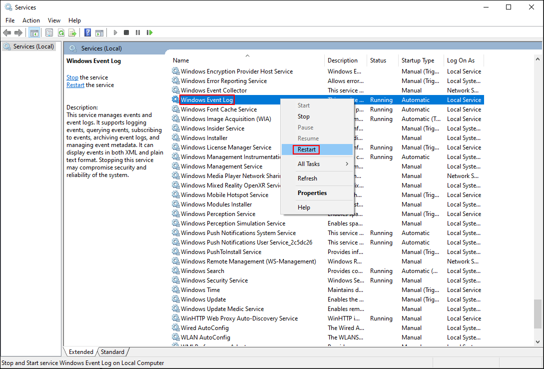Viewport: 544px width, 369px height.
Task: Sort the list by Name column header
Action: click(x=181, y=60)
